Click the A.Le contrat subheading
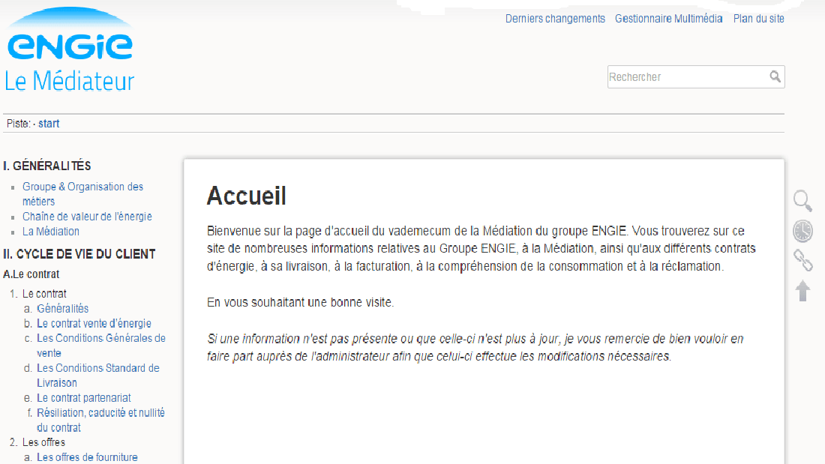 31,274
